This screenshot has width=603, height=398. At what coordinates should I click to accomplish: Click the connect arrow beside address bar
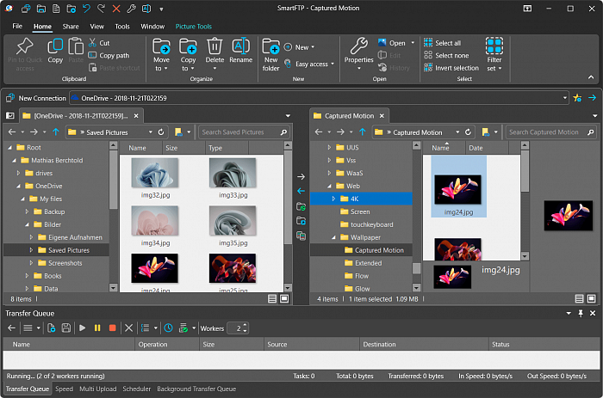coord(593,98)
